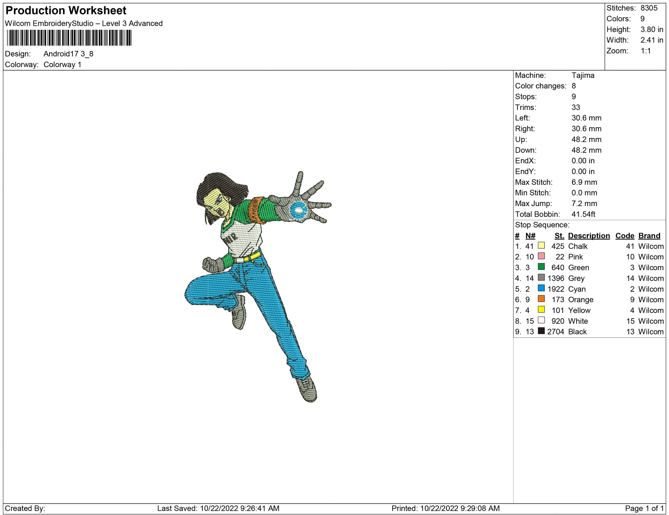Viewport: 669px width, 515px height.
Task: Click the Green thread swatch
Action: click(x=541, y=267)
